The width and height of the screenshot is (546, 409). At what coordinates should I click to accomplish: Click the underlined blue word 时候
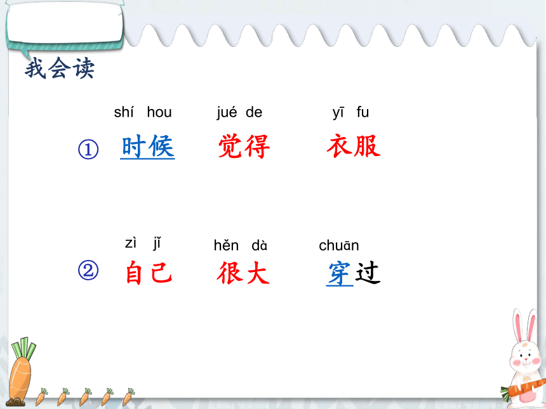tap(148, 146)
